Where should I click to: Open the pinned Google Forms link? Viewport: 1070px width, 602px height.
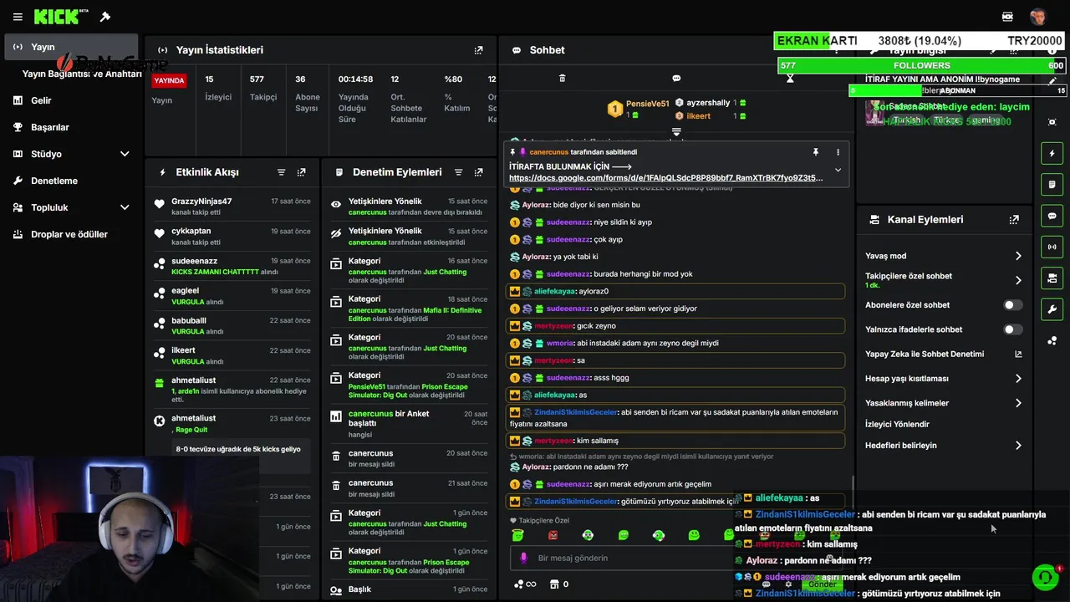(x=665, y=178)
